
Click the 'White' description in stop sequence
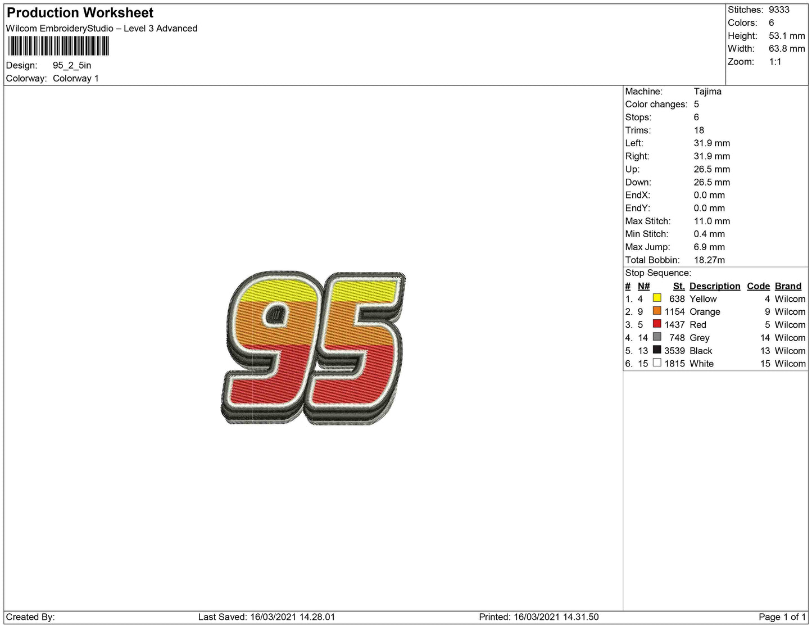(x=701, y=364)
